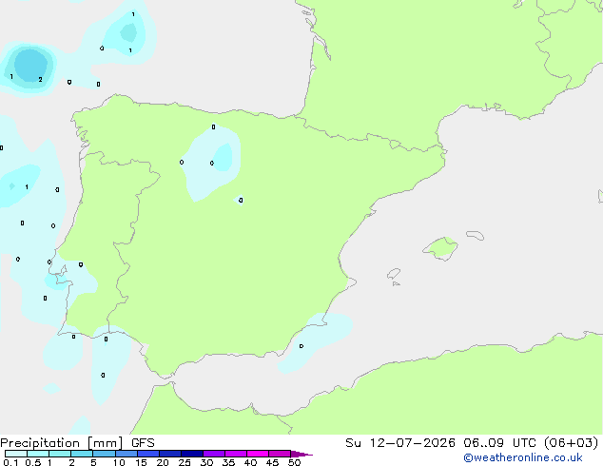Screen dimensions: 603x466
Task: Click legend label '0.5'
Action: [32, 462]
